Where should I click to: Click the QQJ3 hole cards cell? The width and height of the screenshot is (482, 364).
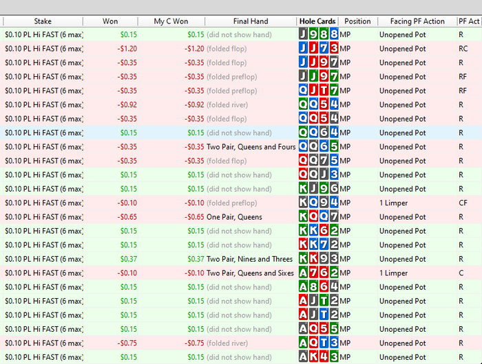tap(318, 174)
